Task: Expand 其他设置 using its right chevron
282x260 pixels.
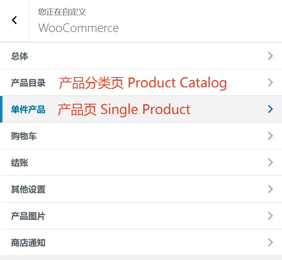Action: [x=270, y=189]
